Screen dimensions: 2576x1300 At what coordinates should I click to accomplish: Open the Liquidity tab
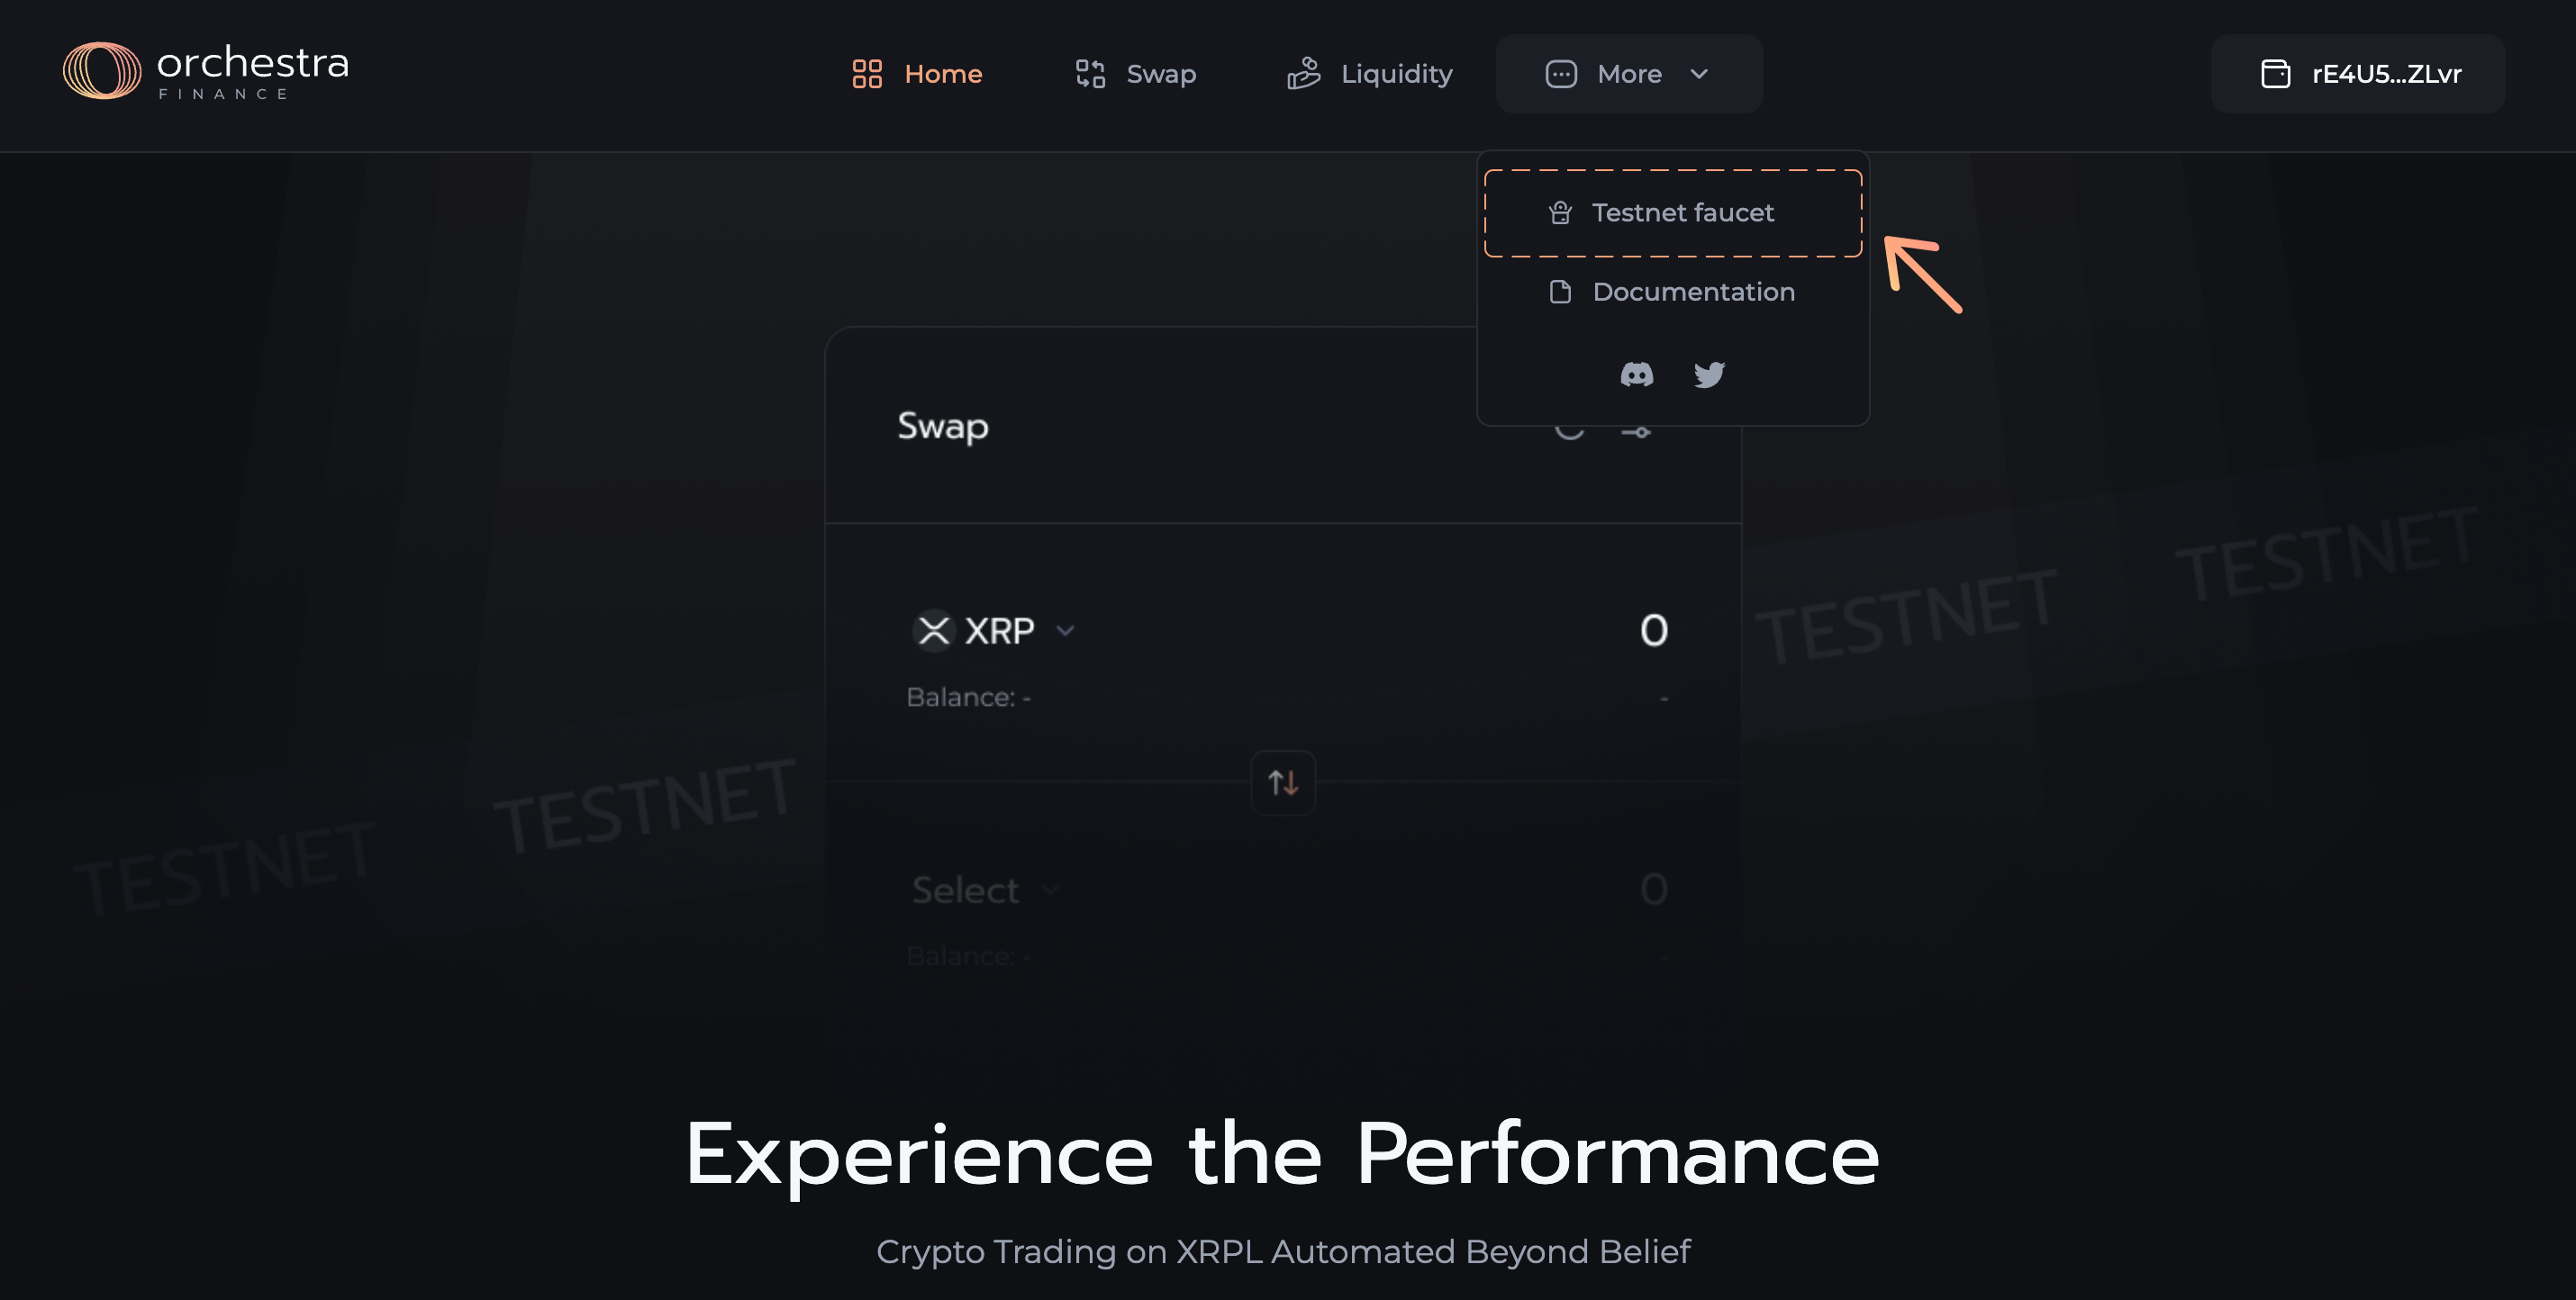tap(1369, 74)
